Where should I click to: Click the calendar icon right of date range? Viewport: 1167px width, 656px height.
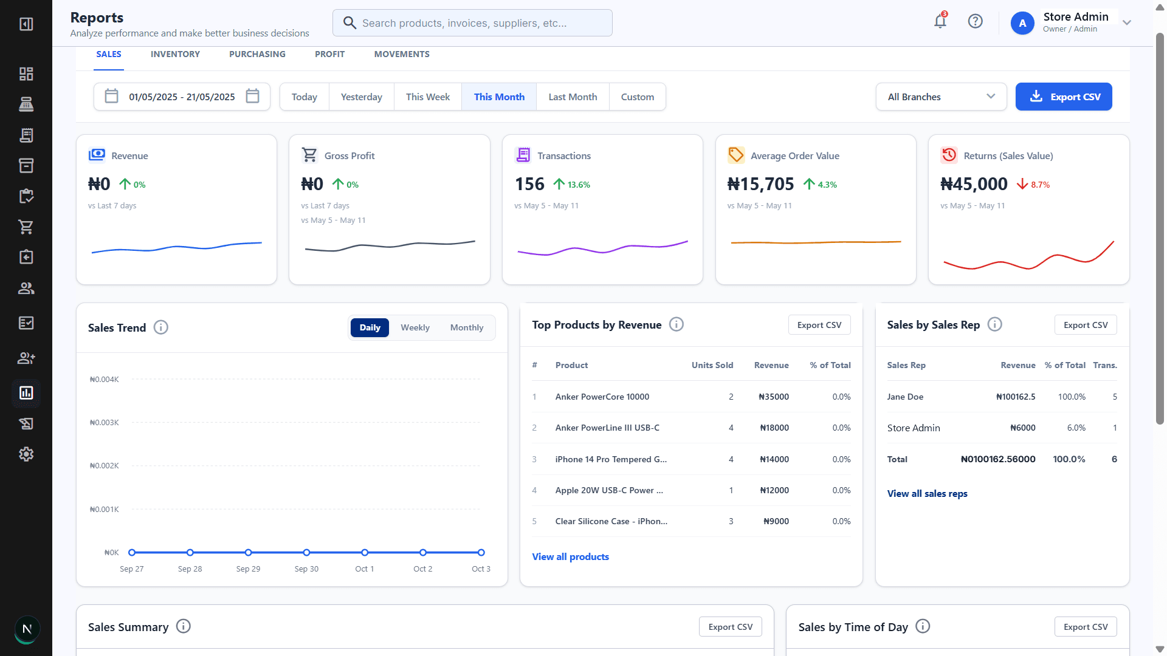252,96
